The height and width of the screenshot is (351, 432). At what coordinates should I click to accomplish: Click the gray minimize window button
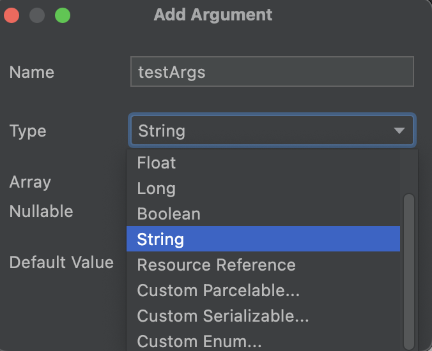[x=37, y=15]
